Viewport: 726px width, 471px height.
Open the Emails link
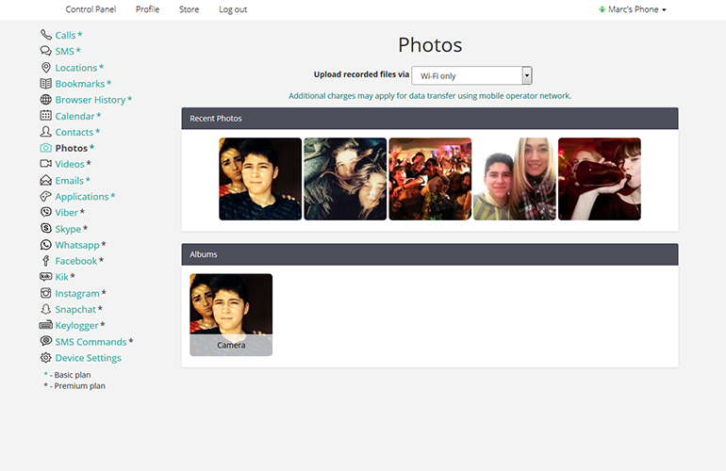[70, 181]
